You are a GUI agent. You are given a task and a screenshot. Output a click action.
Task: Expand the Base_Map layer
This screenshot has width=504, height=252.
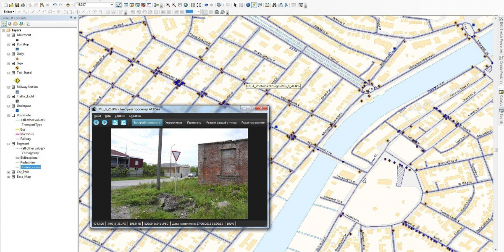[8, 177]
